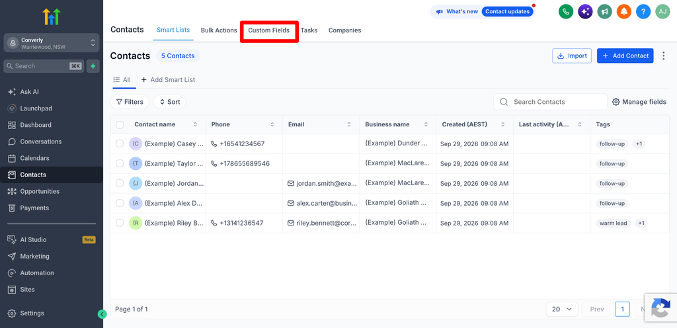Expand the Converly account switcher
Screen dimensions: 677x328
pyautogui.click(x=52, y=43)
